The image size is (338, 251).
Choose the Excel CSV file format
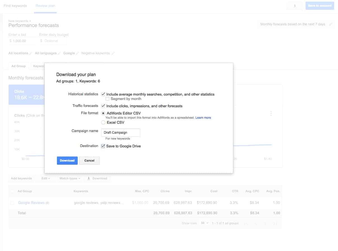click(x=103, y=122)
